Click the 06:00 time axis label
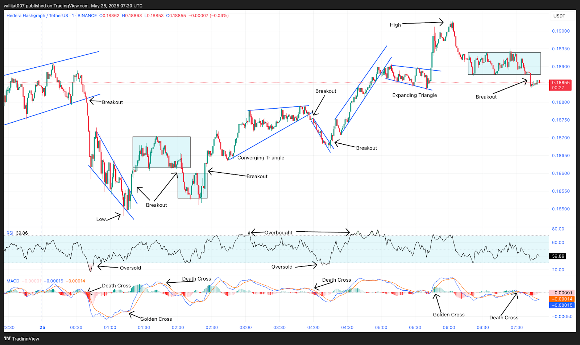This screenshot has width=580, height=345. click(449, 327)
